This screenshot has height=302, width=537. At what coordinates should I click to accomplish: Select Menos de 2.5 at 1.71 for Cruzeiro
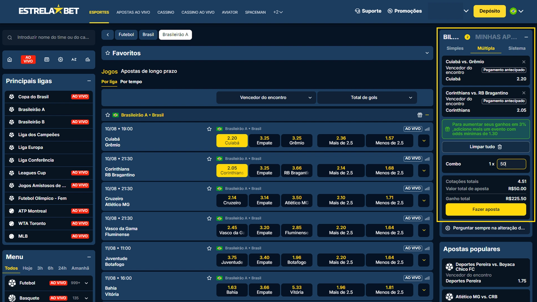(x=389, y=200)
